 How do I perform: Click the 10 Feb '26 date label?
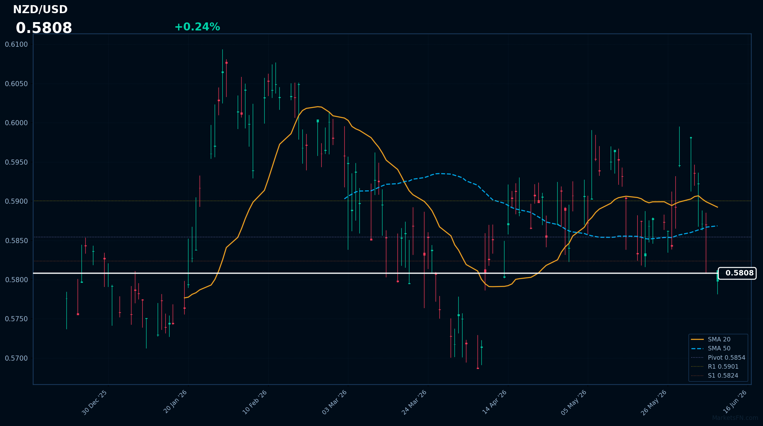[255, 402]
